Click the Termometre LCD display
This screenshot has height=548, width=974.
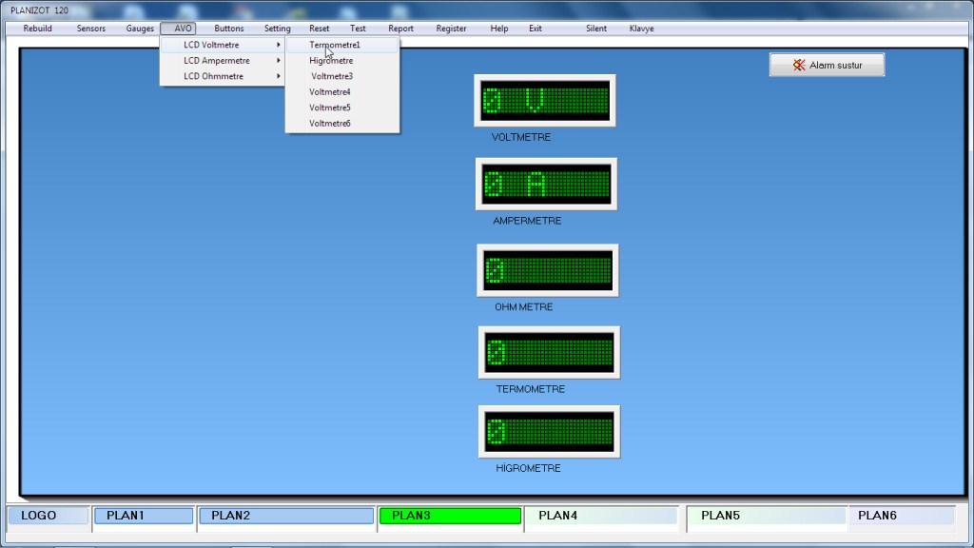549,352
